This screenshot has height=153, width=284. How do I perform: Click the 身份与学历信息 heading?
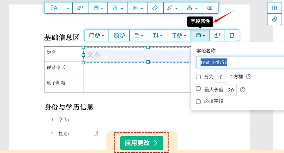click(x=69, y=107)
